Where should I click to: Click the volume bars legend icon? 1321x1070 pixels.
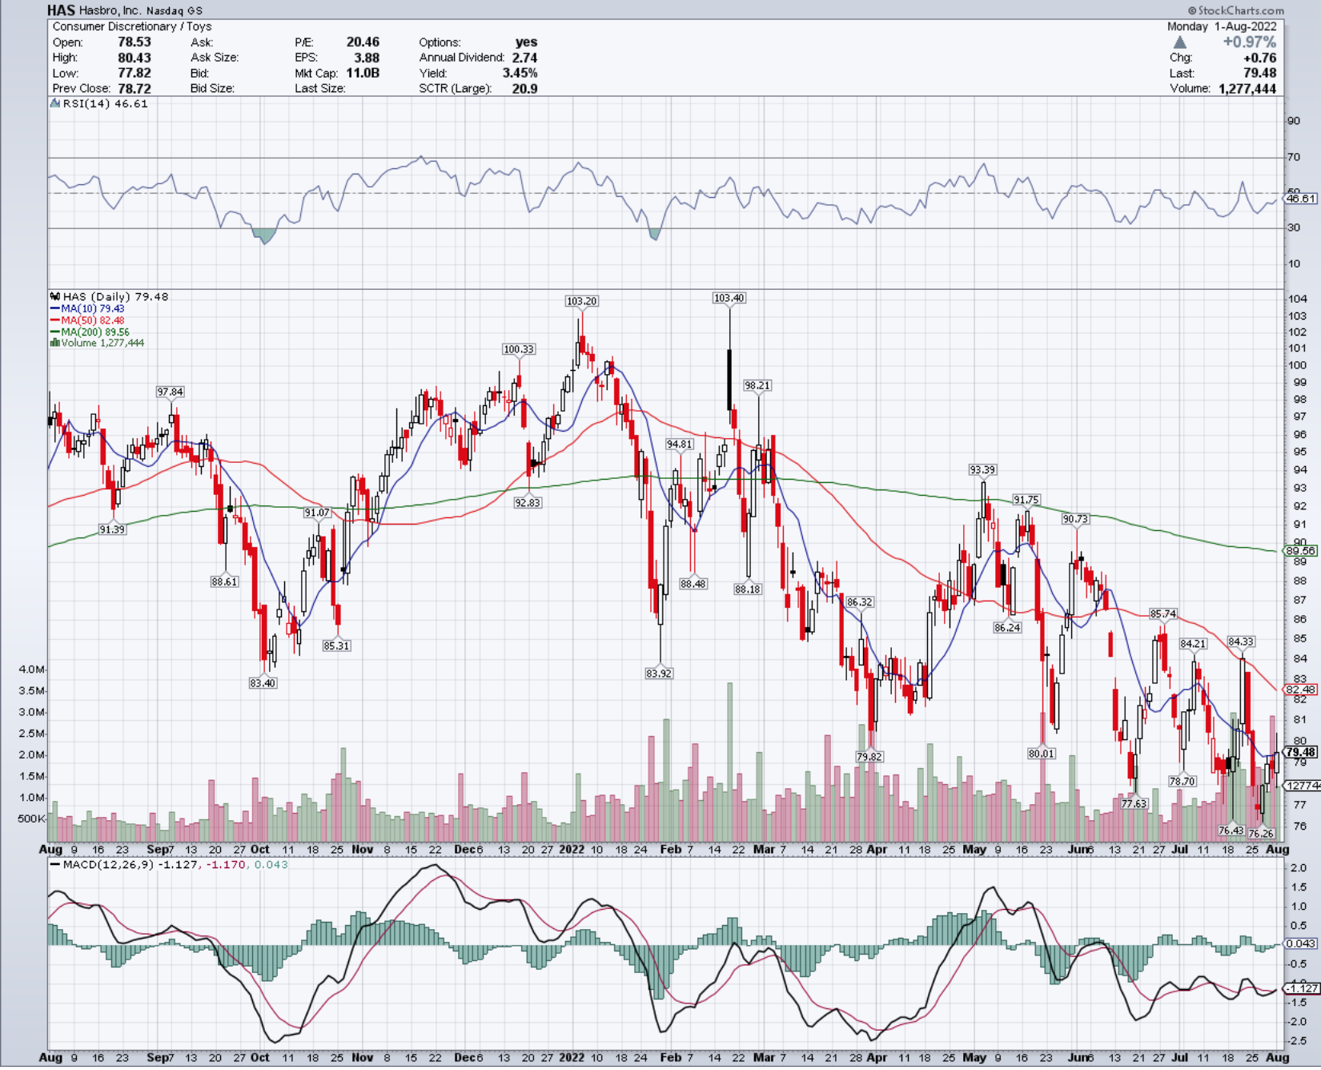[54, 343]
